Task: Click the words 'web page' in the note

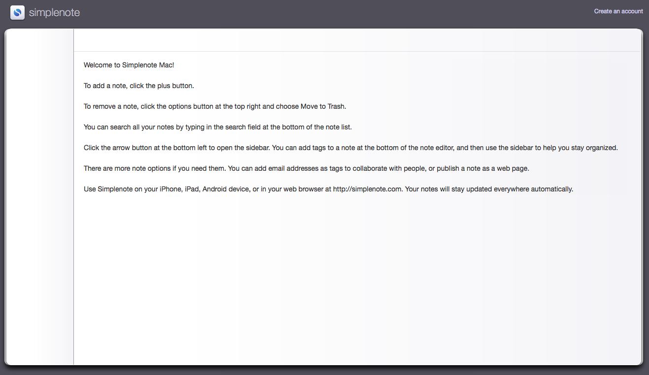Action: [x=512, y=168]
